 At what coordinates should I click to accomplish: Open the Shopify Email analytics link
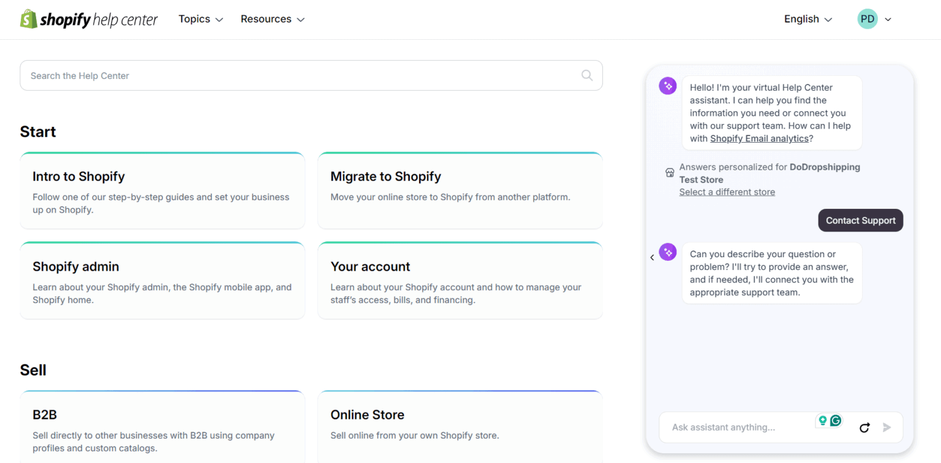coord(760,138)
